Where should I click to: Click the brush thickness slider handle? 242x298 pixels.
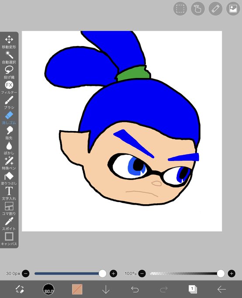coord(103,273)
